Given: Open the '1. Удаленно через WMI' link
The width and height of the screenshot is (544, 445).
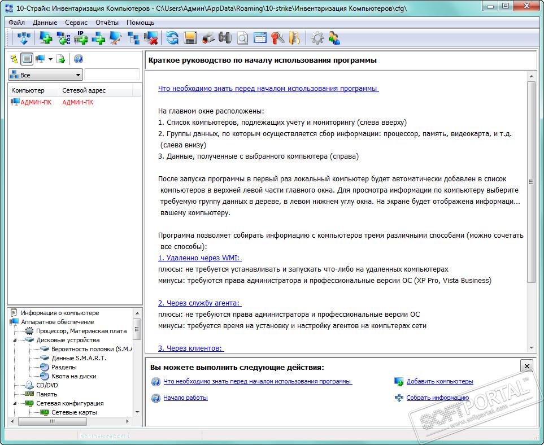Looking at the screenshot, I should [200, 258].
